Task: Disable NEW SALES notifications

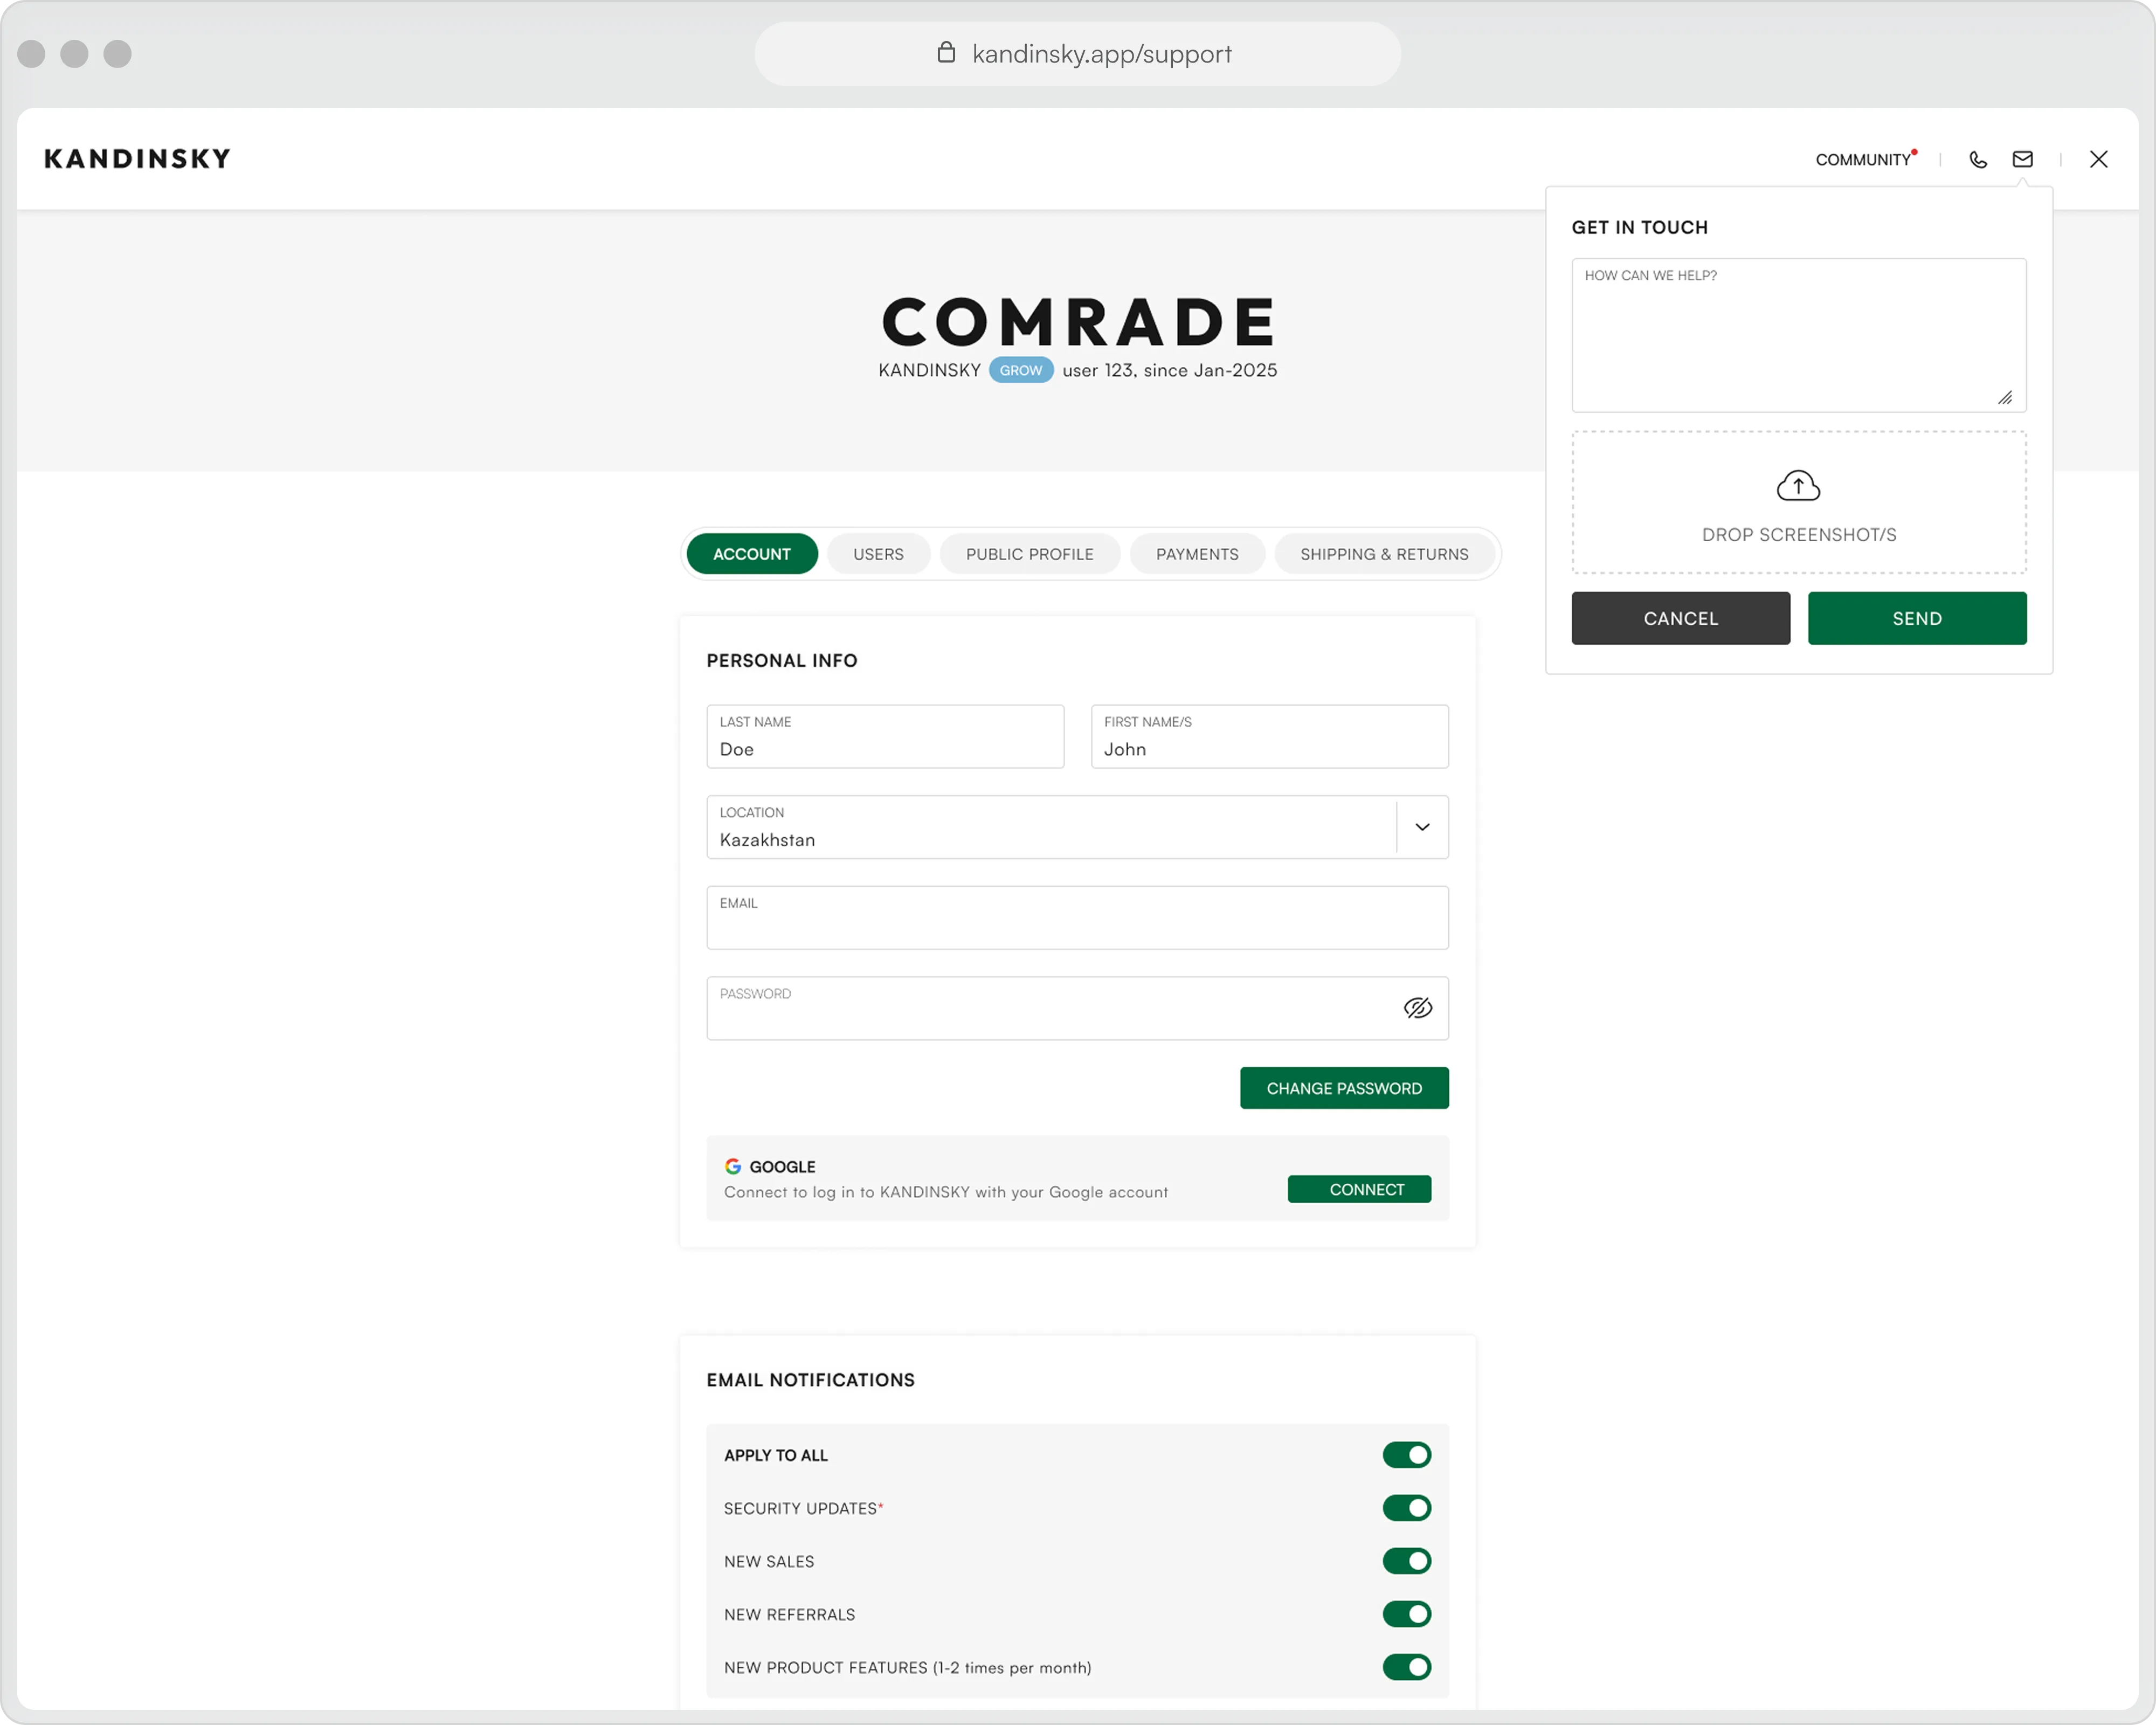Action: coord(1406,1561)
